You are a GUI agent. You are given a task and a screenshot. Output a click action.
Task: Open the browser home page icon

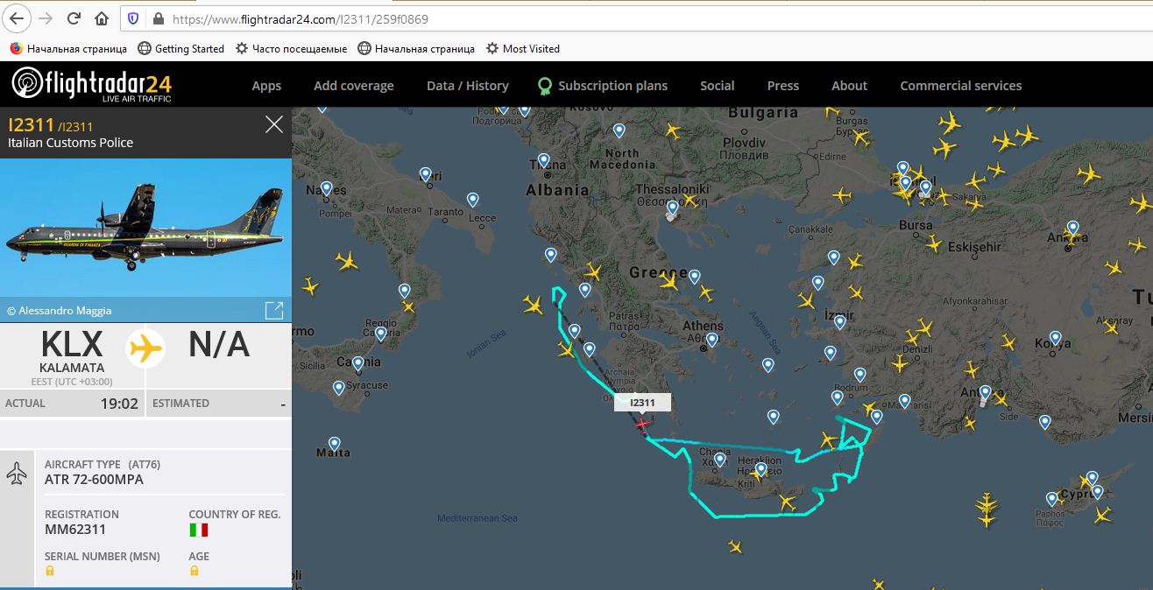pos(102,18)
